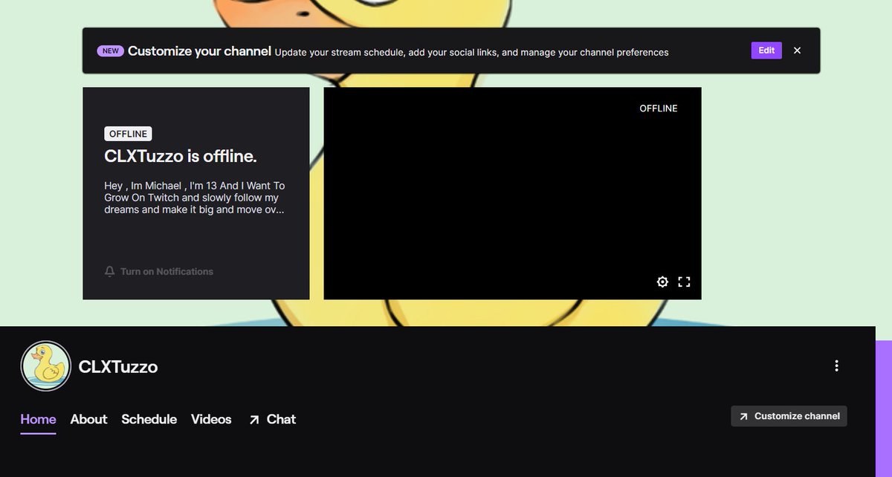The image size is (892, 477).
Task: Open the three-dot channel options menu
Action: pyautogui.click(x=836, y=366)
